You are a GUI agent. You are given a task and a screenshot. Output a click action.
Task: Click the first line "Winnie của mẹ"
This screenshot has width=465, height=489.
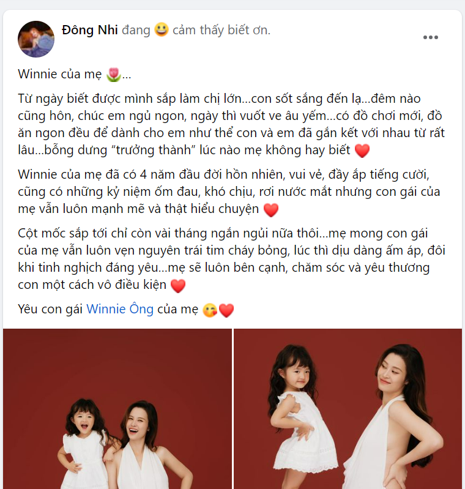click(60, 74)
